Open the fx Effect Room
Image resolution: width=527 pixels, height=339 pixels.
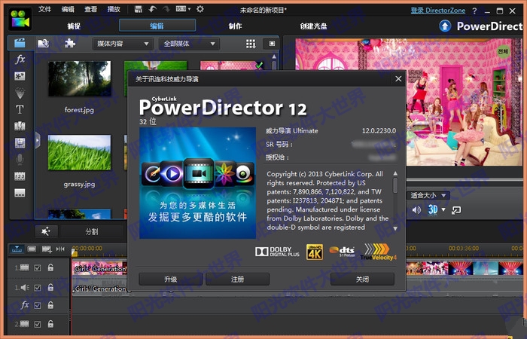[x=20, y=60]
